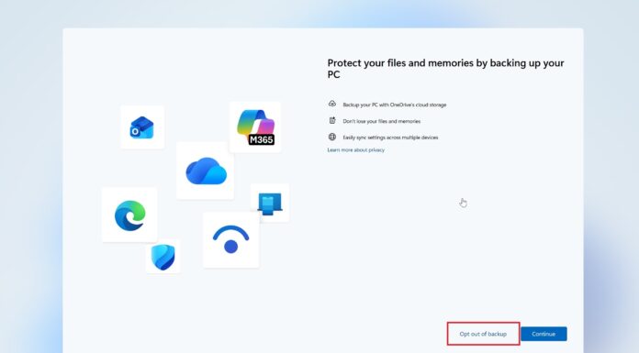The width and height of the screenshot is (639, 353).
Task: Click text 'Easily sync settings across multiple devices'
Action: click(x=390, y=138)
